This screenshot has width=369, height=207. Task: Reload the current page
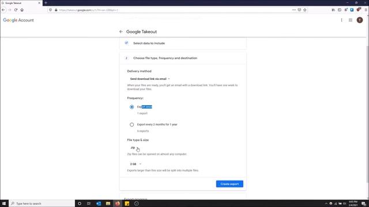point(16,10)
